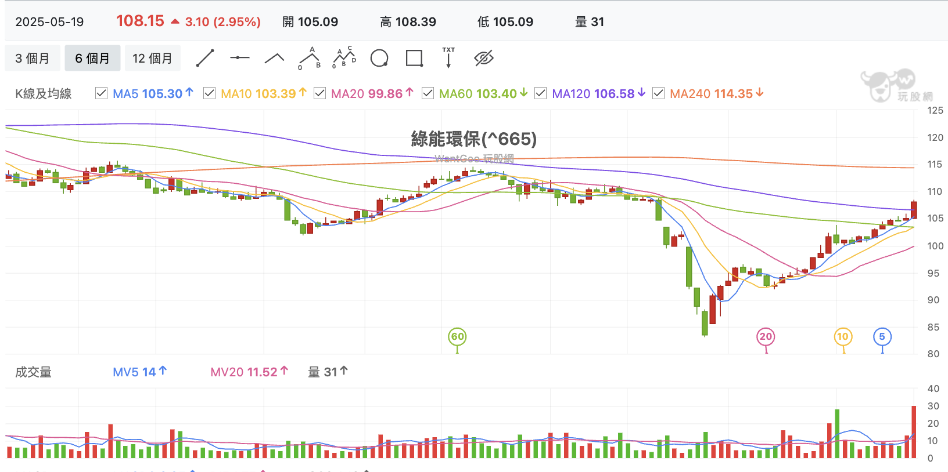Click the date 2025-05-19

pos(49,22)
